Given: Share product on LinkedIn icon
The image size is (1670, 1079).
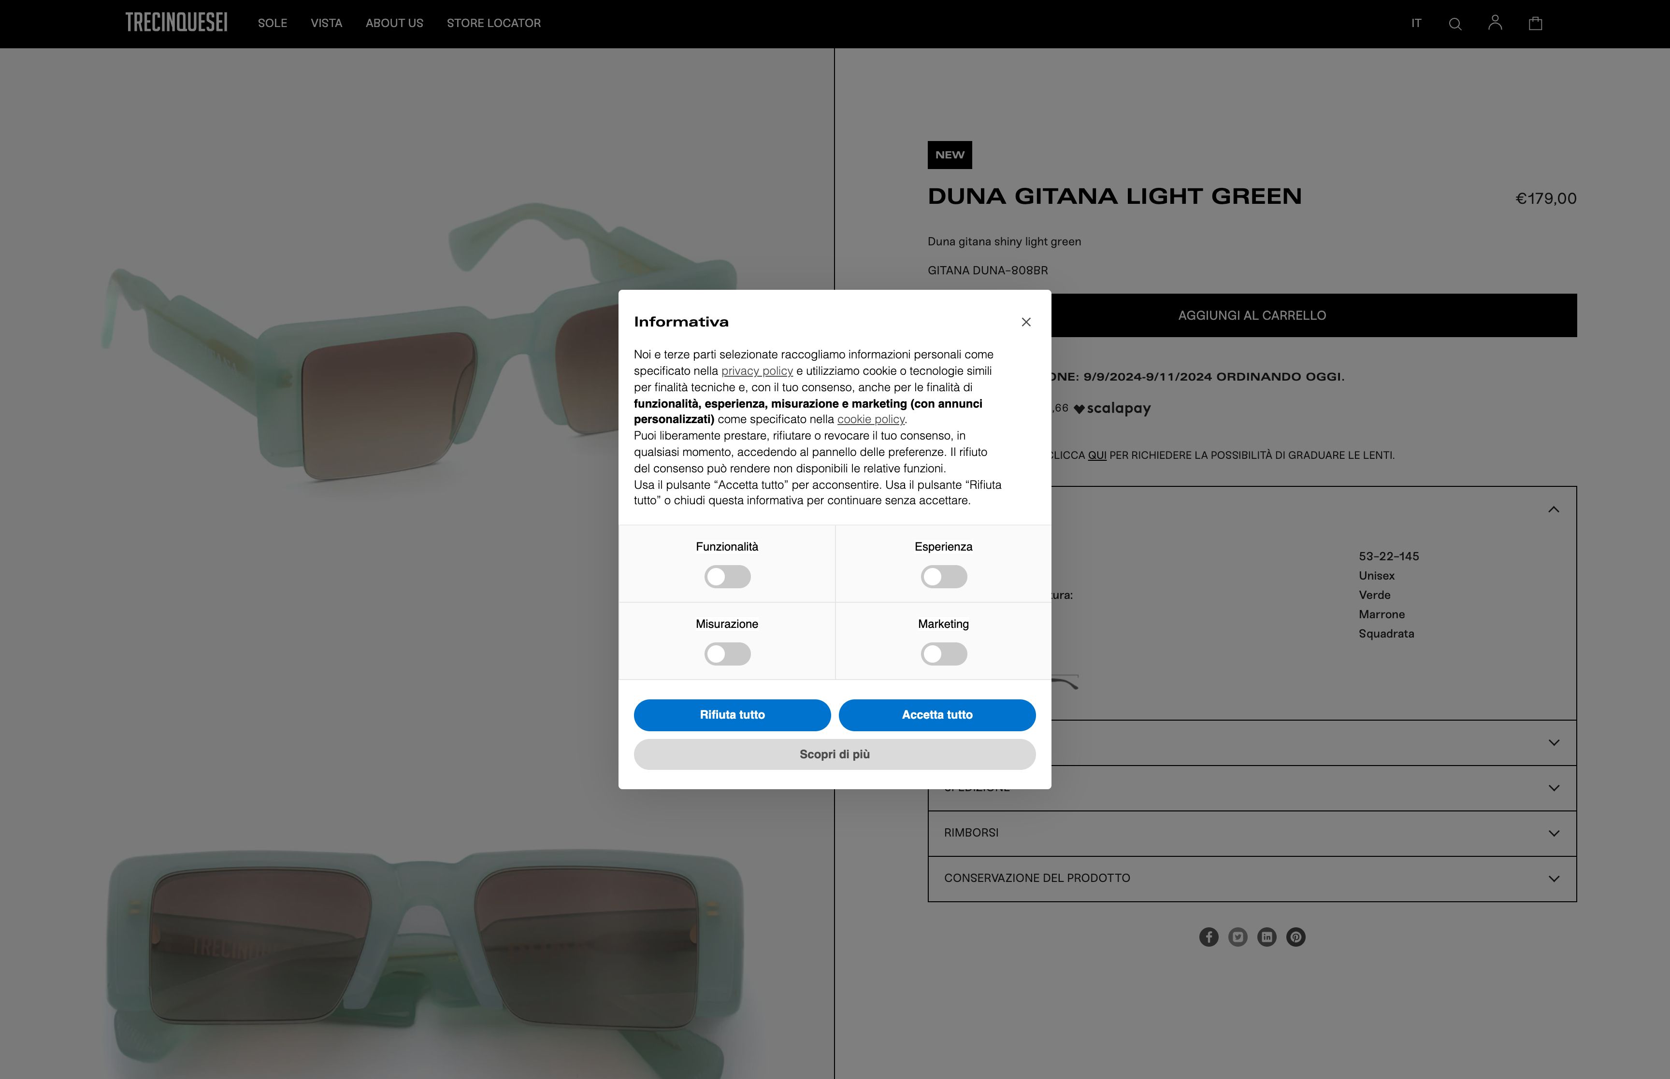Looking at the screenshot, I should (x=1267, y=937).
